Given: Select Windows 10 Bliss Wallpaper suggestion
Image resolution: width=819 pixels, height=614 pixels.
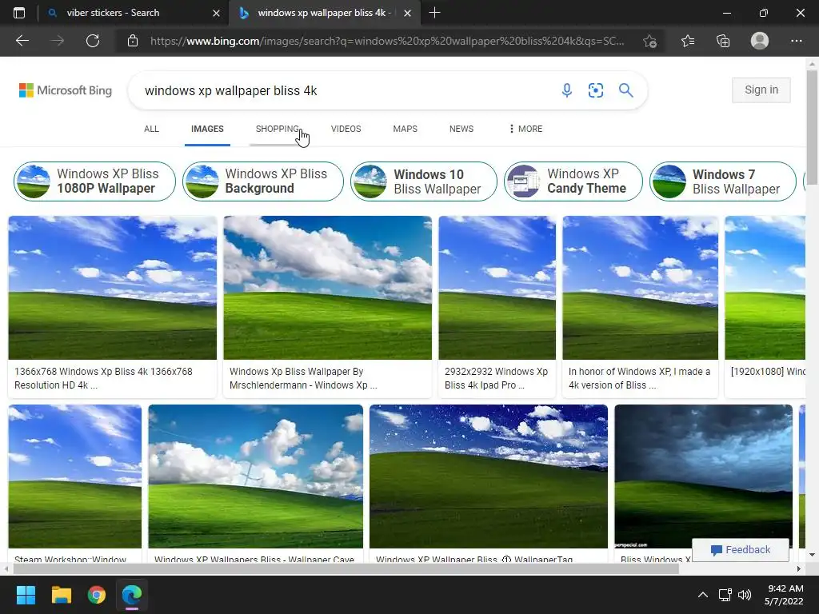Looking at the screenshot, I should coord(424,181).
